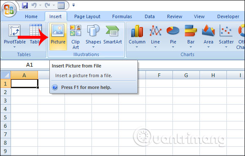245x156 pixels.
Task: Select column G header
Action: 186,75
